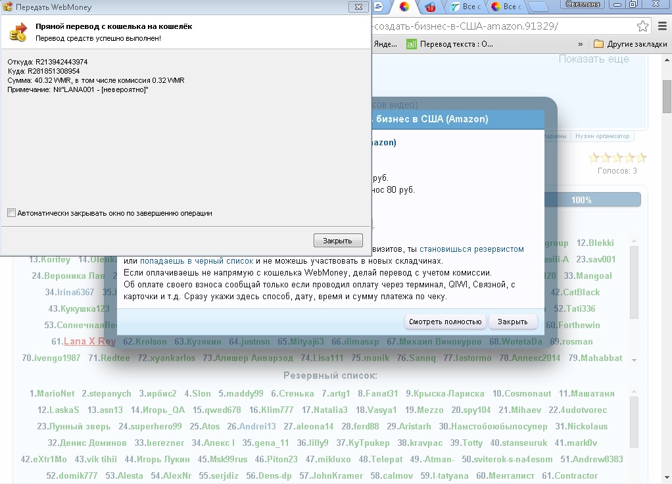Screen dimensions: 672x484
Task: Open participant 42.CatBlack profile
Action: pos(575,292)
